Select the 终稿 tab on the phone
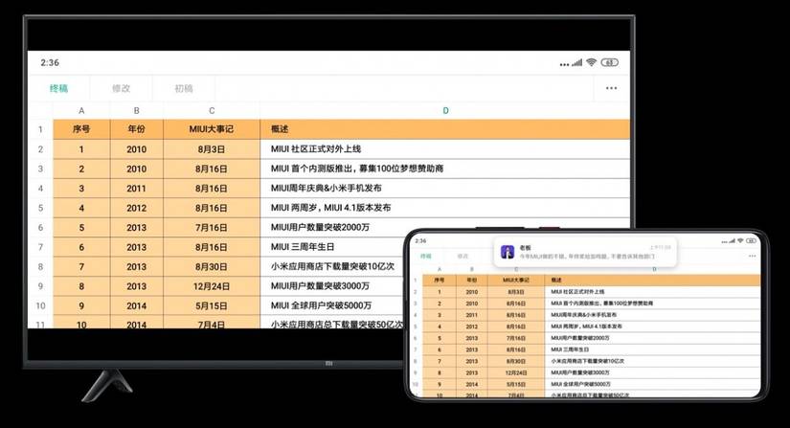 click(x=426, y=257)
